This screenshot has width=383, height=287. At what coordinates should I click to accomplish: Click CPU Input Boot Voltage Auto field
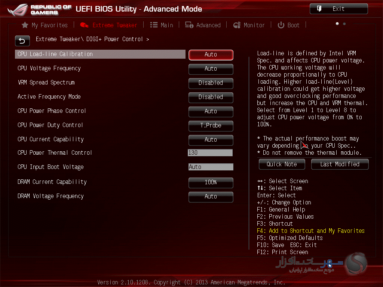pos(211,167)
